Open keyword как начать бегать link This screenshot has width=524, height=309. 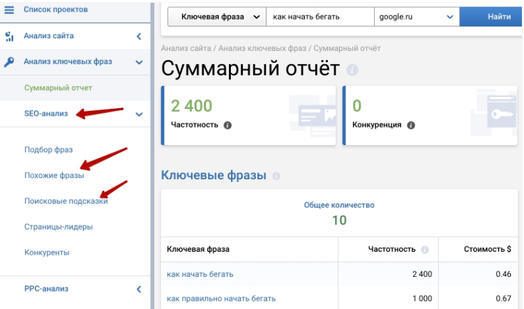point(200,274)
